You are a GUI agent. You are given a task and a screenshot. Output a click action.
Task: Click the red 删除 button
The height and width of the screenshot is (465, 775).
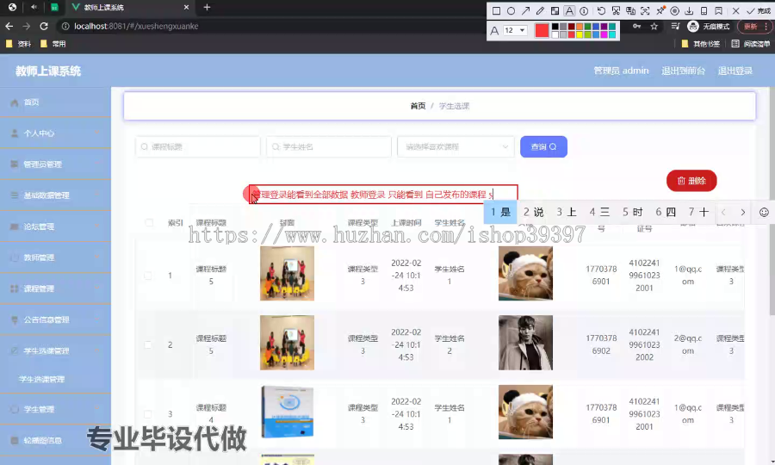point(691,181)
